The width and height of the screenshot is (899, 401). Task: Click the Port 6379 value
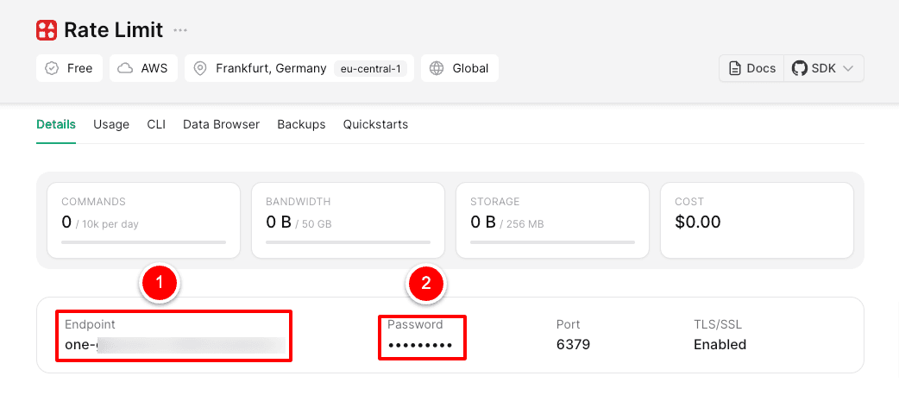coord(573,345)
